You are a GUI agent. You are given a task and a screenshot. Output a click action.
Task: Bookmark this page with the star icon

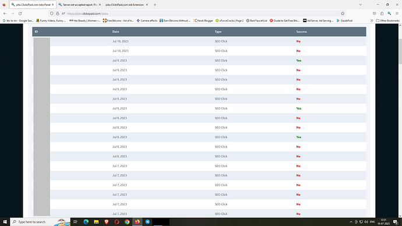343,13
